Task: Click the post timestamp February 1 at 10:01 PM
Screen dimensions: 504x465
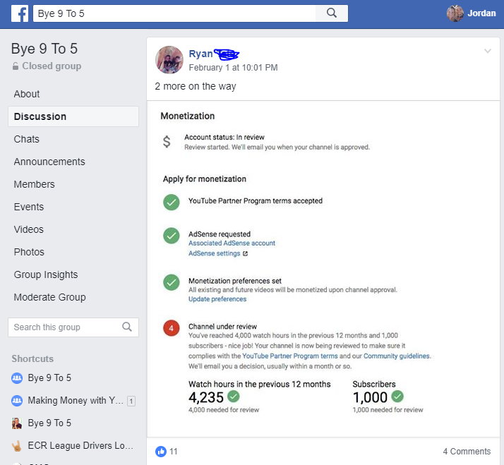Action: pyautogui.click(x=233, y=68)
